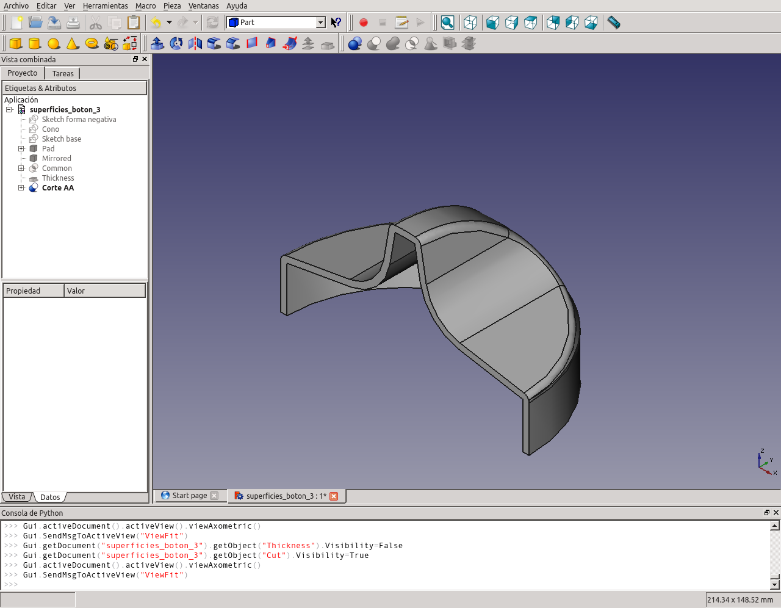Open the Ventanas menu
The image size is (781, 608).
pos(204,5)
